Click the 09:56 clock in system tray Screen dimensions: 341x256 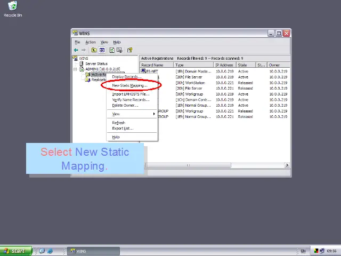pyautogui.click(x=331, y=251)
